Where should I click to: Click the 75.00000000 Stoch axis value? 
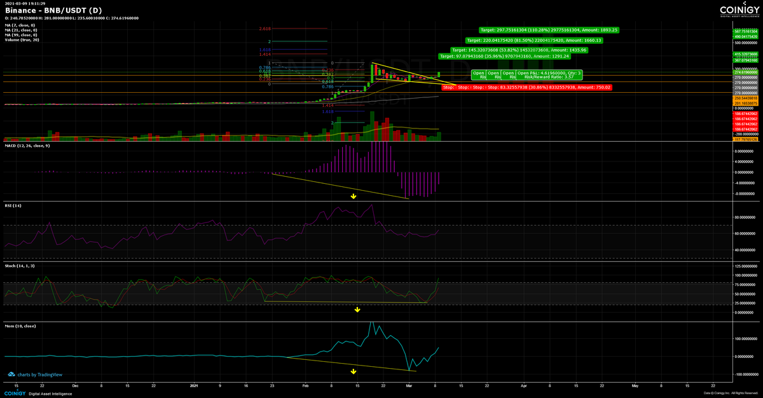(745, 285)
